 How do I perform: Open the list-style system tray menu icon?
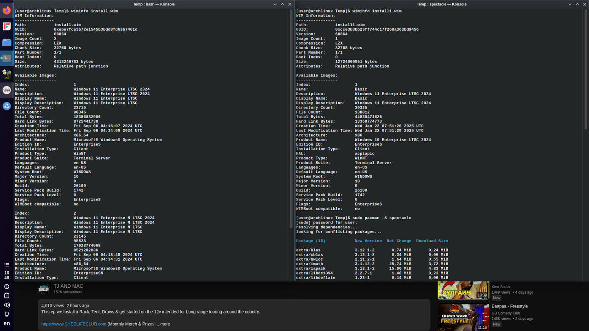click(6, 265)
